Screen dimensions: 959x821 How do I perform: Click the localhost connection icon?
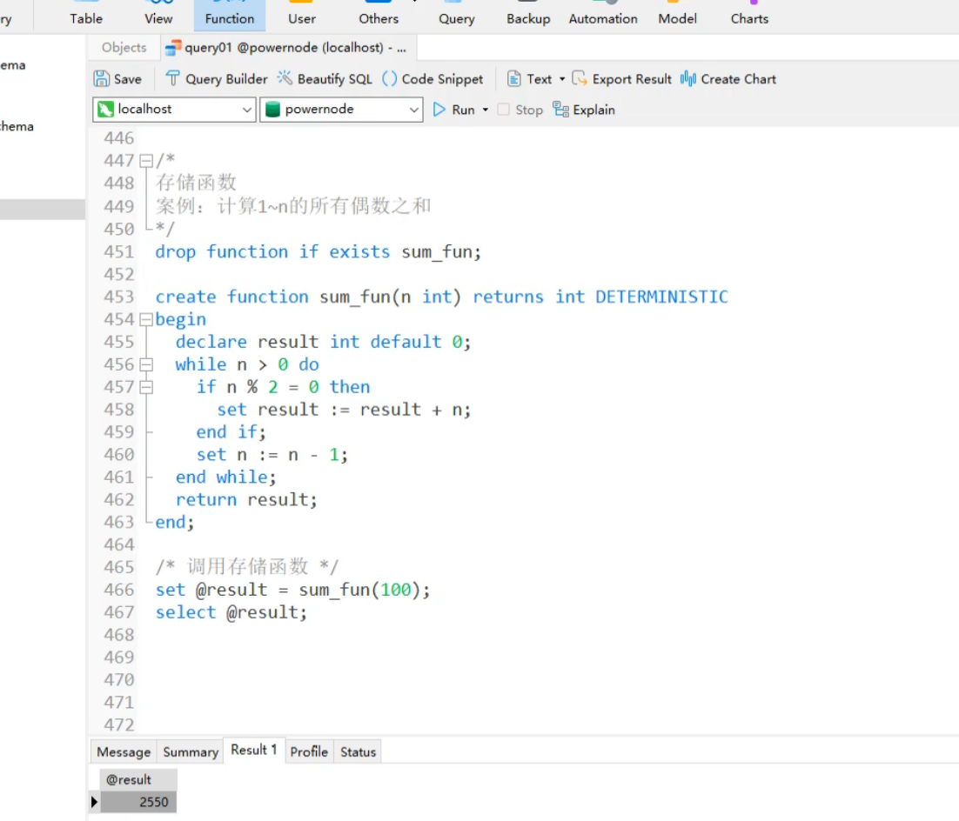pyautogui.click(x=106, y=109)
